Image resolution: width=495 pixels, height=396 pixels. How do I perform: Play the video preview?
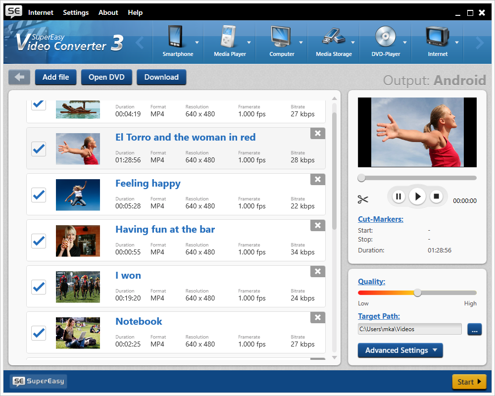417,197
